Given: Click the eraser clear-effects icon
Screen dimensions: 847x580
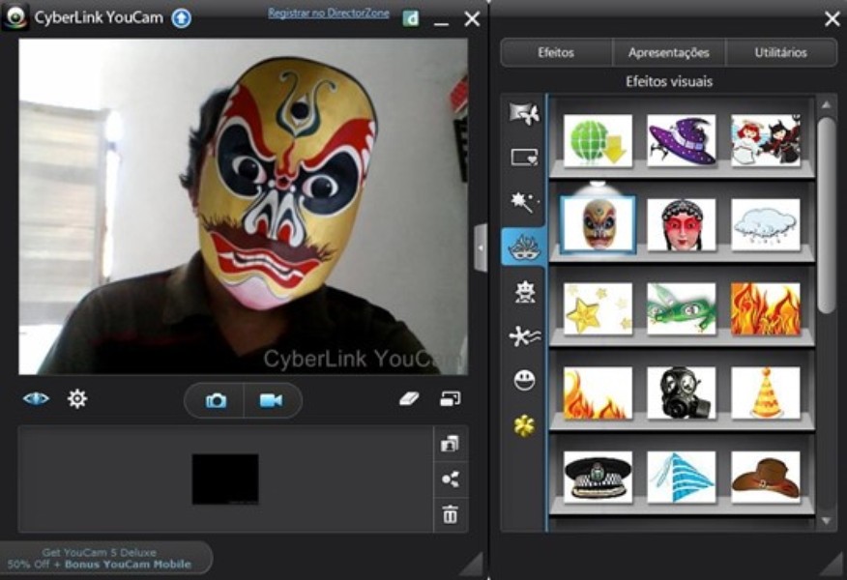Looking at the screenshot, I should click(409, 399).
